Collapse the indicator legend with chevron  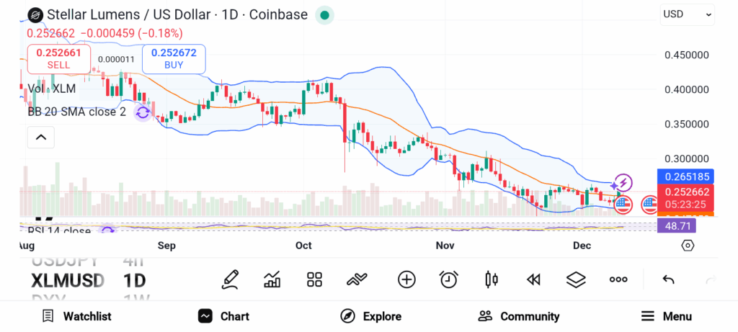pyautogui.click(x=41, y=137)
